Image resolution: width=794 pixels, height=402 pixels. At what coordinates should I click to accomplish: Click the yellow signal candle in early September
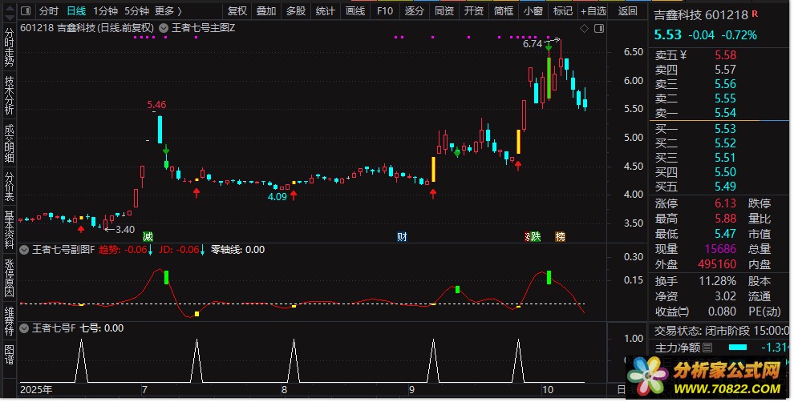coord(433,170)
